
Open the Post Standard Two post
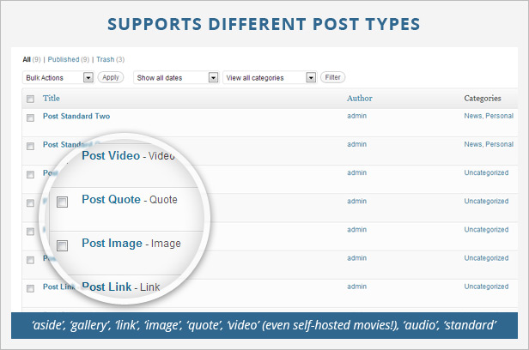[76, 116]
